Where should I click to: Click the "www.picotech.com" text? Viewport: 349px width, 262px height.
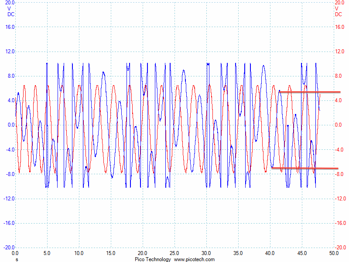pyautogui.click(x=194, y=259)
